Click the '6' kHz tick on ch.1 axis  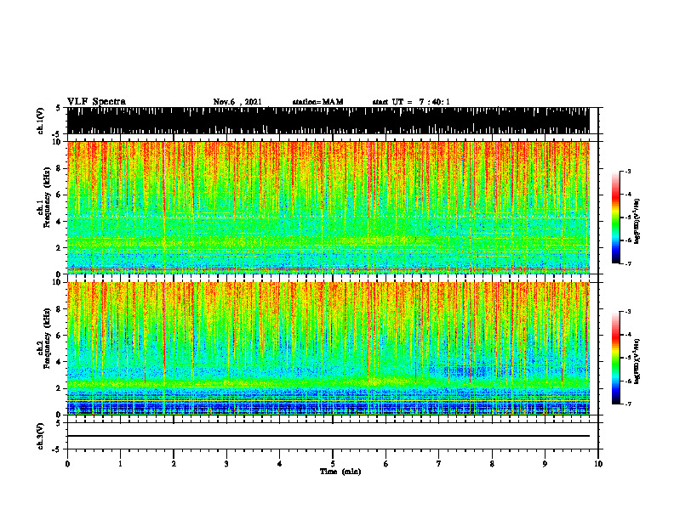pos(59,195)
